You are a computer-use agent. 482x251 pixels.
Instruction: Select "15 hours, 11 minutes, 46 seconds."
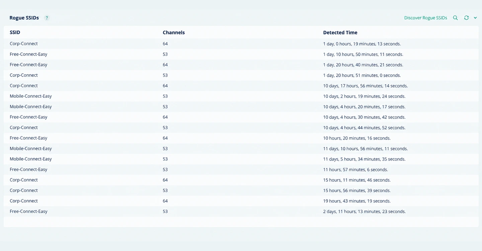[357, 180]
